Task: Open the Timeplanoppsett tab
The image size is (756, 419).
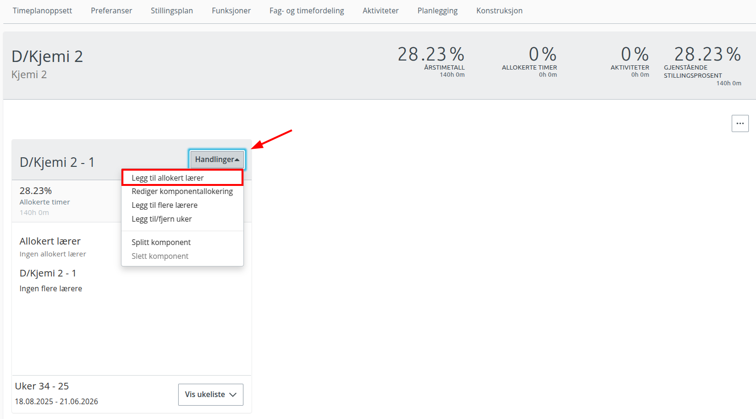Action: [x=42, y=10]
